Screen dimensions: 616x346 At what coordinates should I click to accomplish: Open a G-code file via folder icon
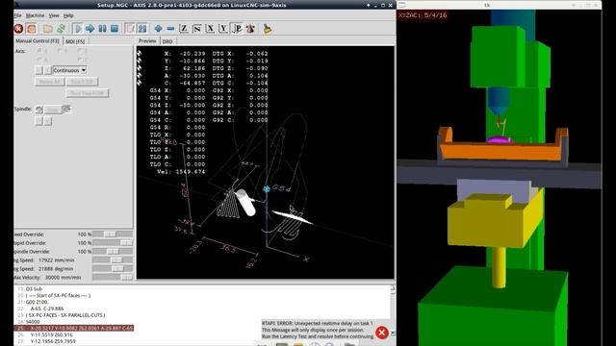point(48,29)
